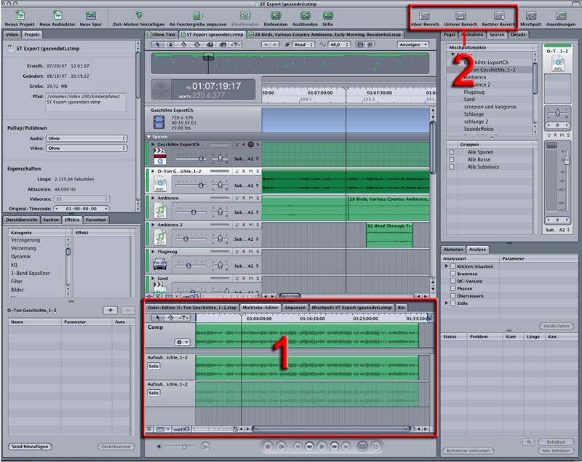
Task: Open the Mischpult mixer icon
Action: tap(531, 15)
